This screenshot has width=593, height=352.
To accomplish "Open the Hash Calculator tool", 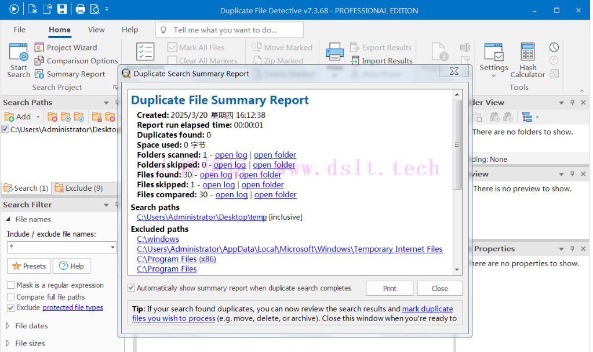I will [527, 60].
